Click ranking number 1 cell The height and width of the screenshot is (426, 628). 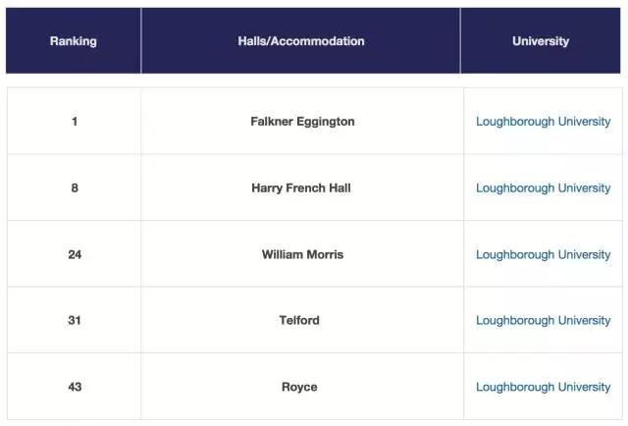[x=75, y=122]
